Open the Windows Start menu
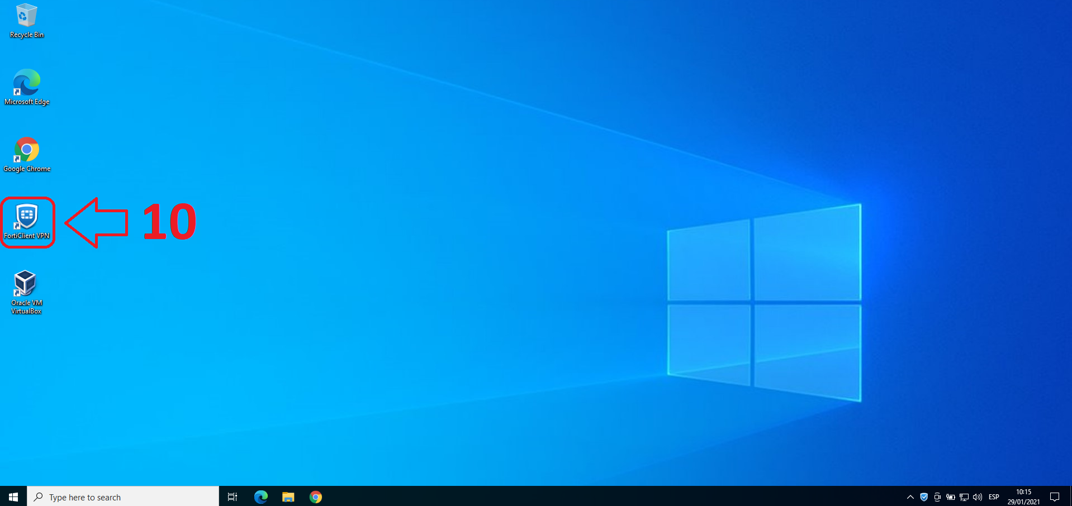 (x=13, y=497)
